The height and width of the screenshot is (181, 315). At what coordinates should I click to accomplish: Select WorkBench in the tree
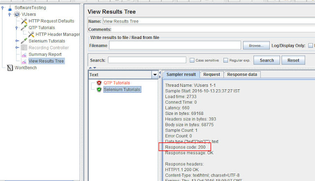pyautogui.click(x=26, y=68)
